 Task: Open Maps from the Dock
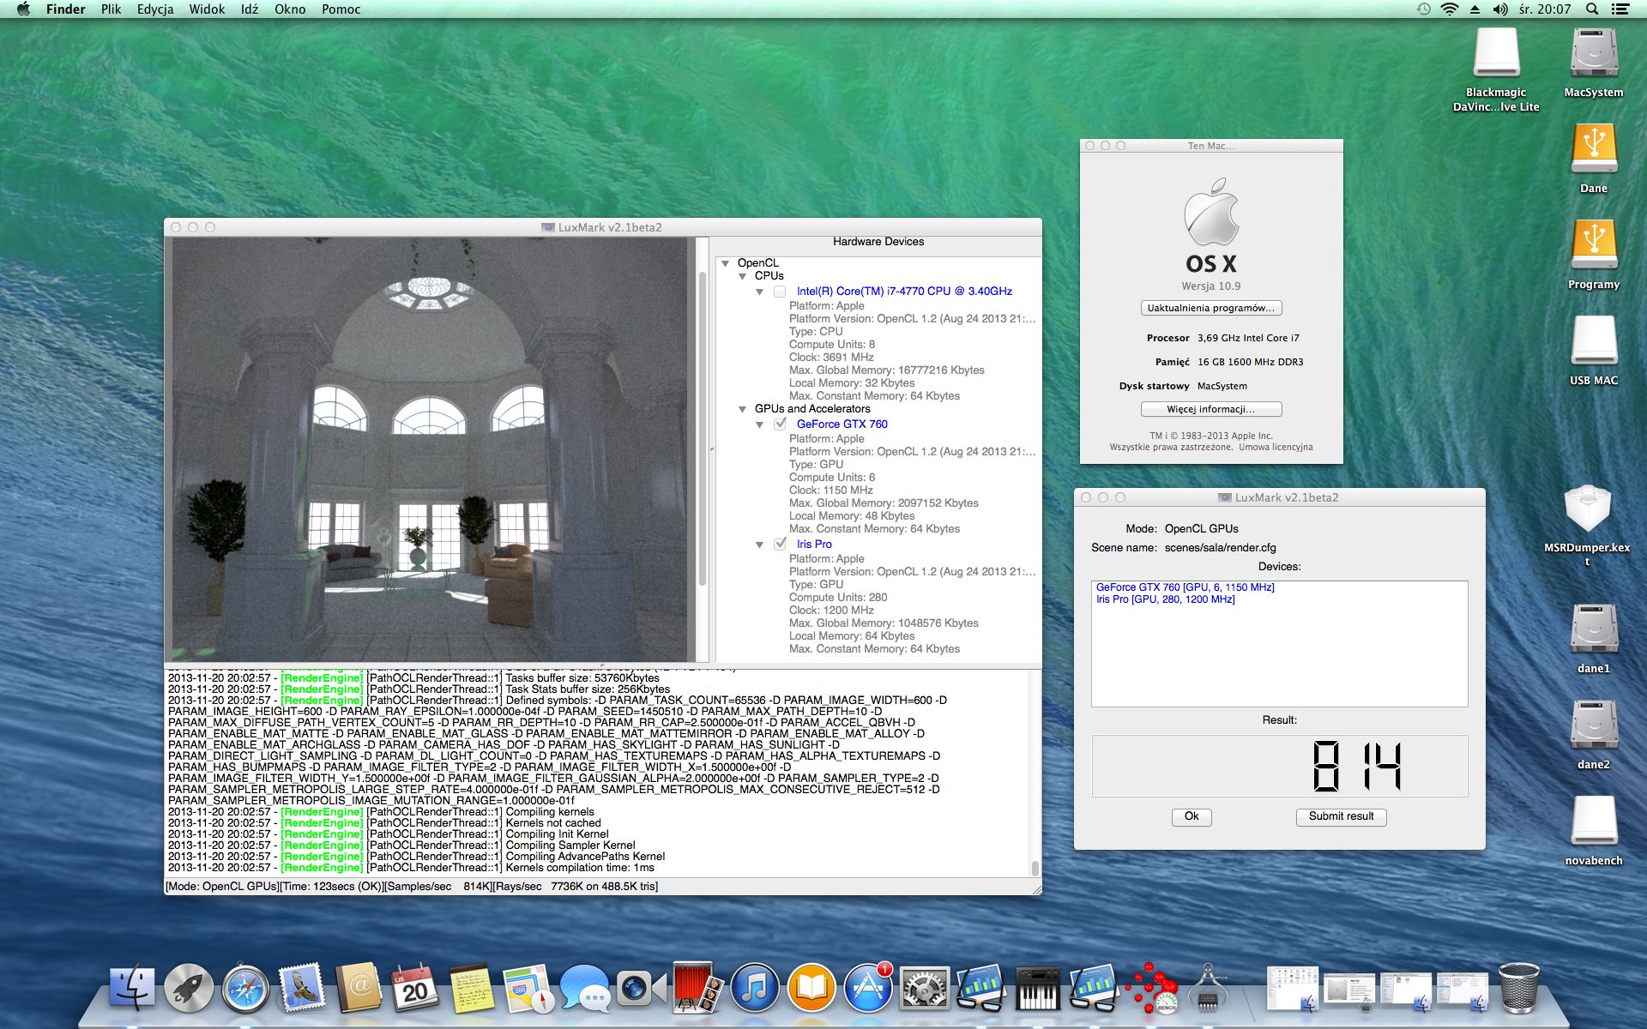[528, 988]
